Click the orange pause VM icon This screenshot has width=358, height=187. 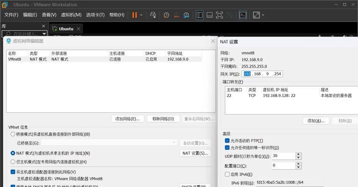click(134, 15)
